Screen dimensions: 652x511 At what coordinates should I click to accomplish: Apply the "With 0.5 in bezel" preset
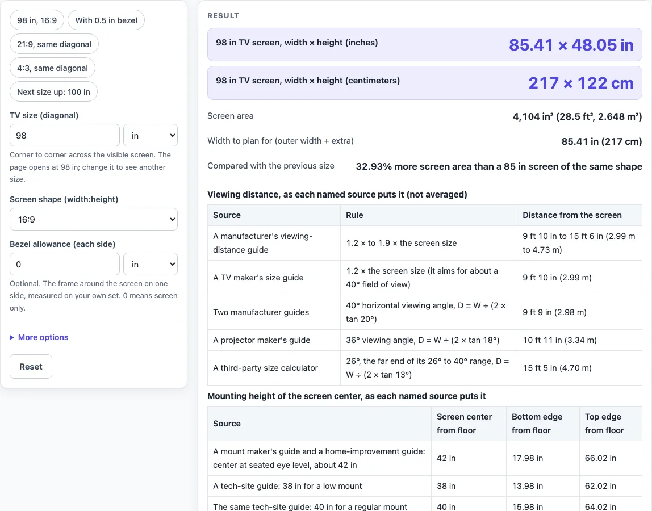click(x=106, y=20)
